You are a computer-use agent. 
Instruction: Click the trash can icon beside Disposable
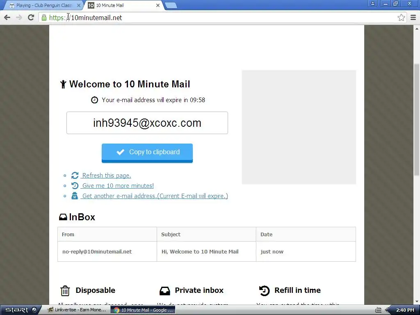(x=65, y=291)
